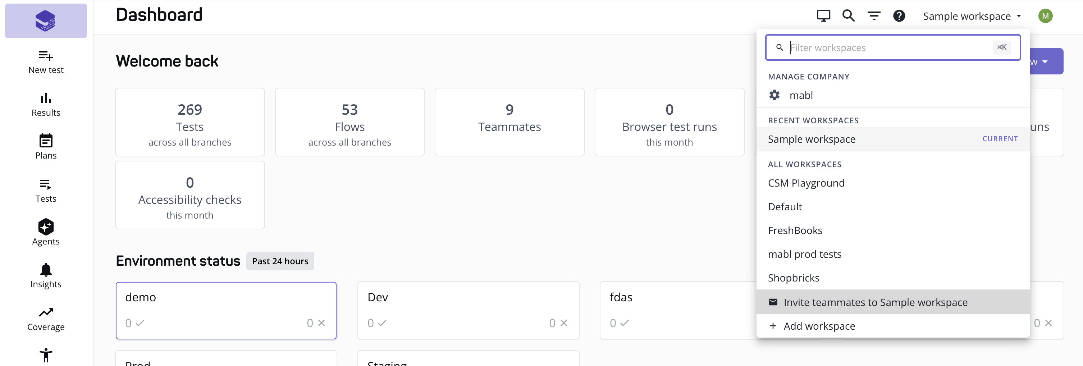
Task: Open the accessibility sidebar icon
Action: tap(46, 356)
